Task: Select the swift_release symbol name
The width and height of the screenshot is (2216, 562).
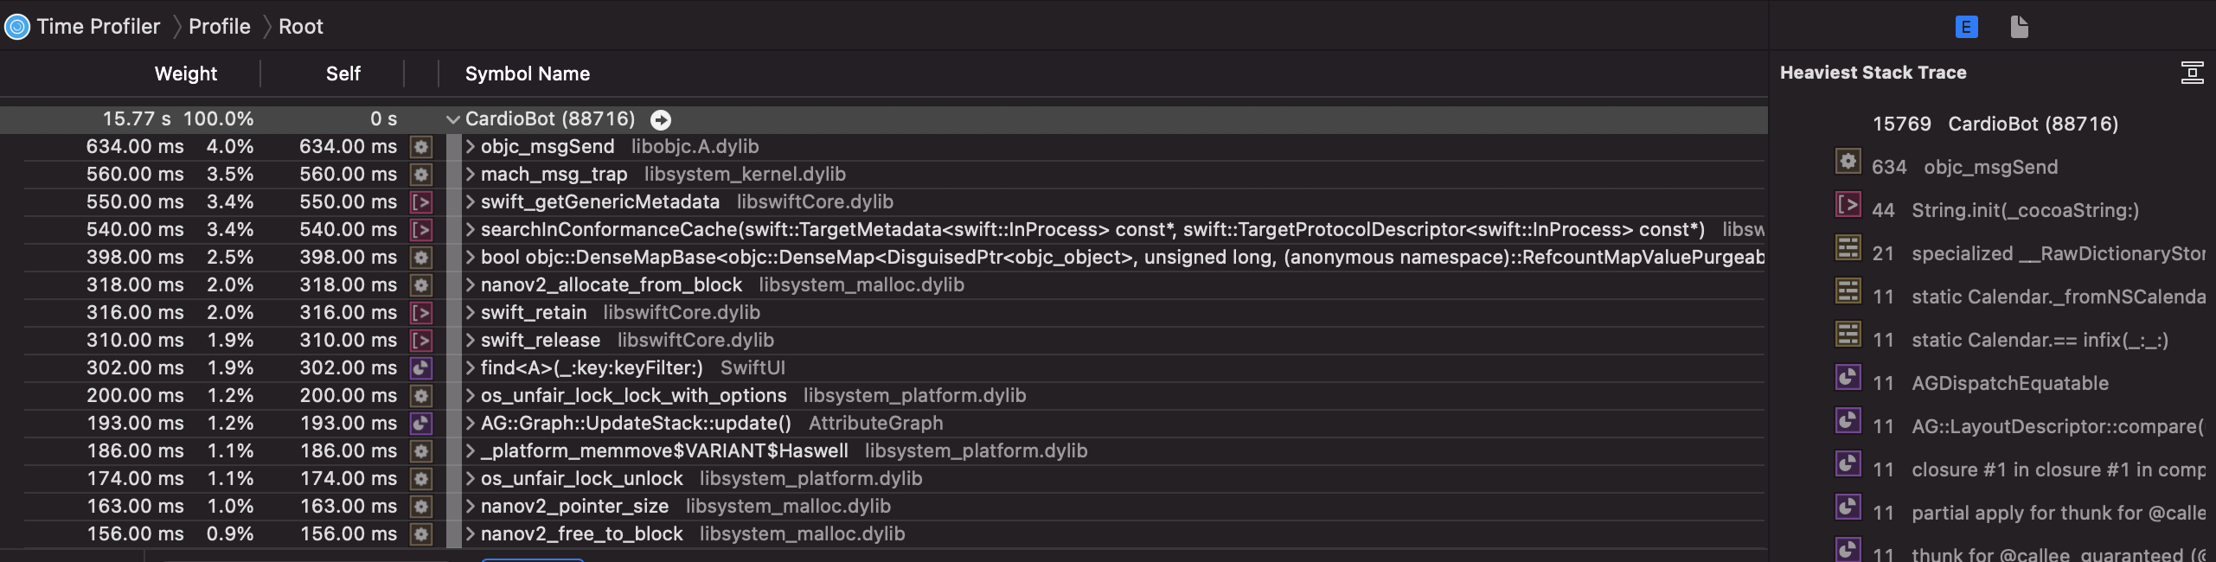Action: (x=541, y=341)
